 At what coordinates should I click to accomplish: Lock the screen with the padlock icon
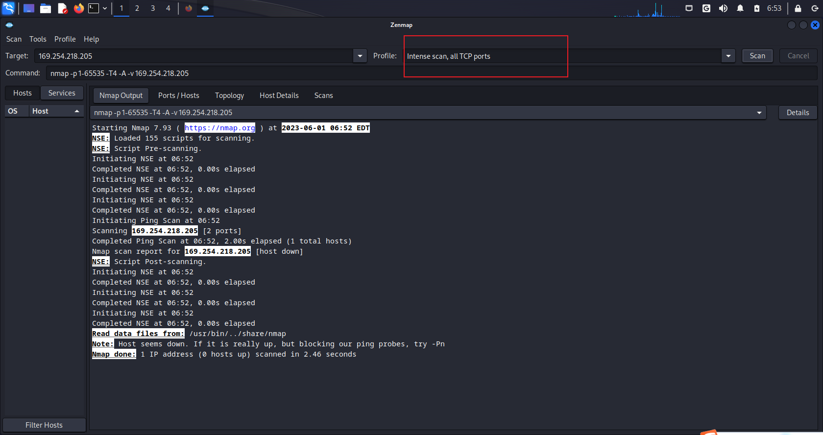coord(798,8)
